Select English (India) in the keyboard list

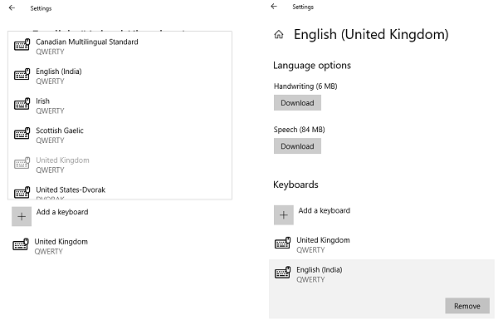pyautogui.click(x=120, y=76)
